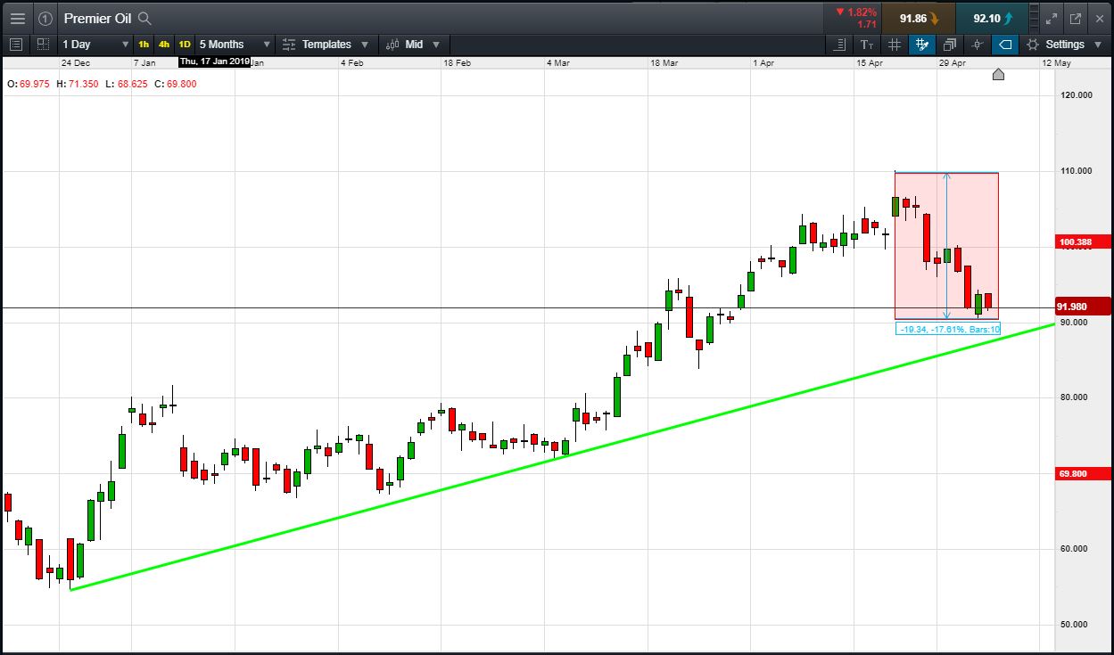
Task: Toggle the crosshair cursor mode
Action: 978,45
